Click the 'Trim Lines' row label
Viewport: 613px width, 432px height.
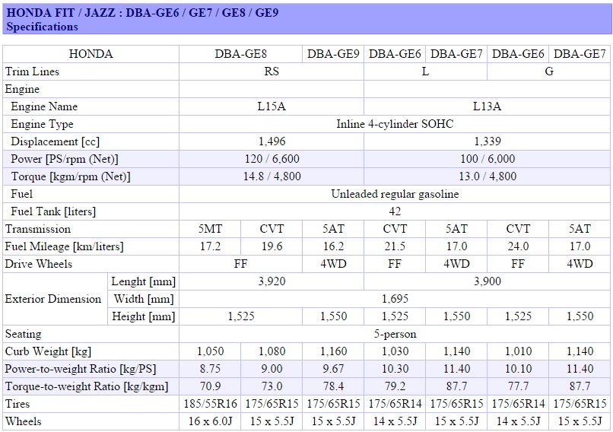32,71
